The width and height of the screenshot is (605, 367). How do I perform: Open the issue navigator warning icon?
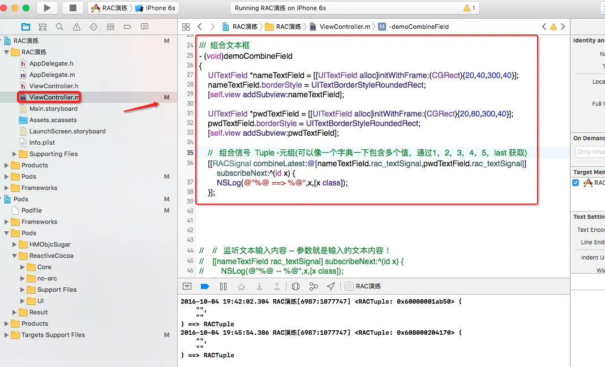[77, 27]
